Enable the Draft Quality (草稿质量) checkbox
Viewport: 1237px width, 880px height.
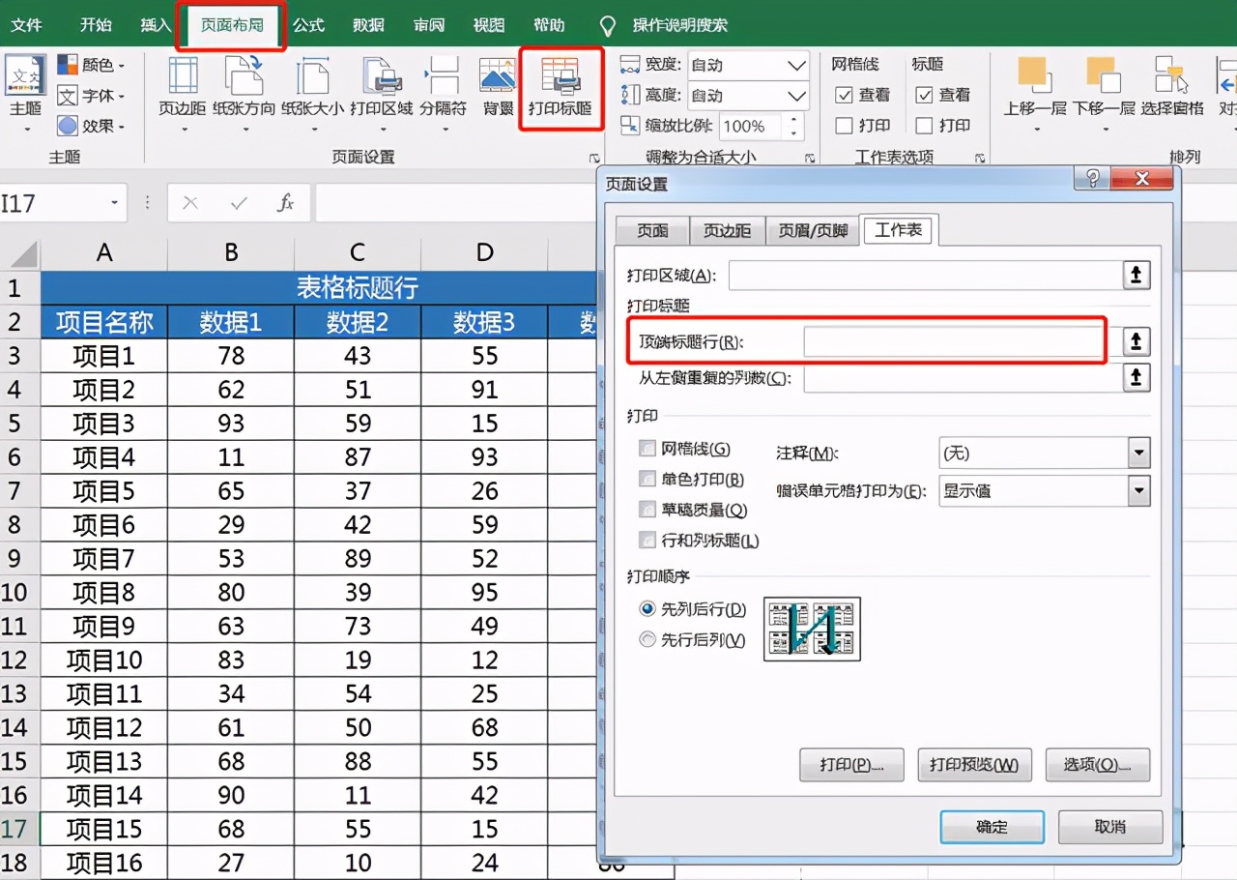647,510
